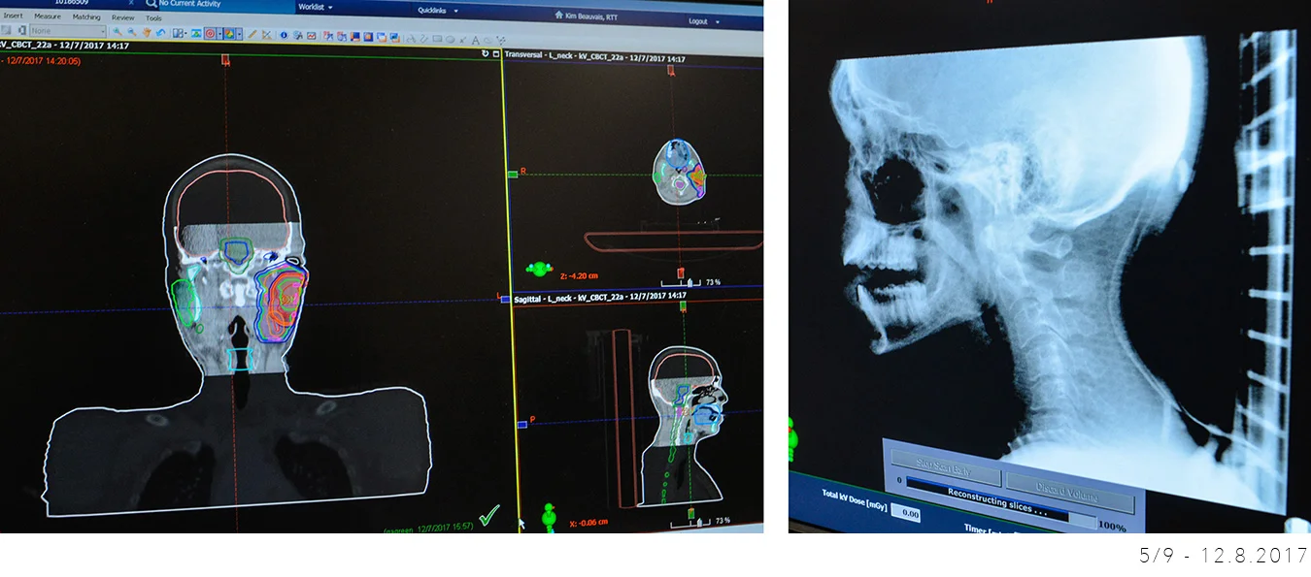Click the blue info circle toolbar icon

(x=284, y=35)
